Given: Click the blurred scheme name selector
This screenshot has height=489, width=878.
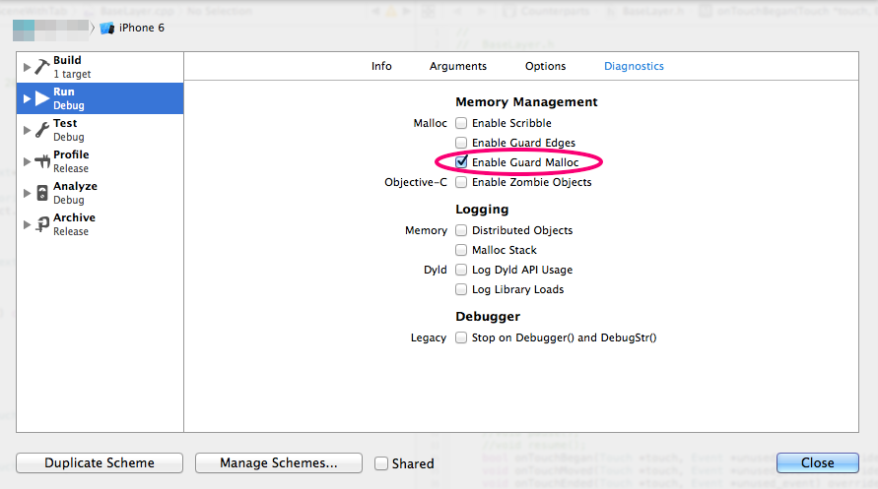Looking at the screenshot, I should click(50, 31).
